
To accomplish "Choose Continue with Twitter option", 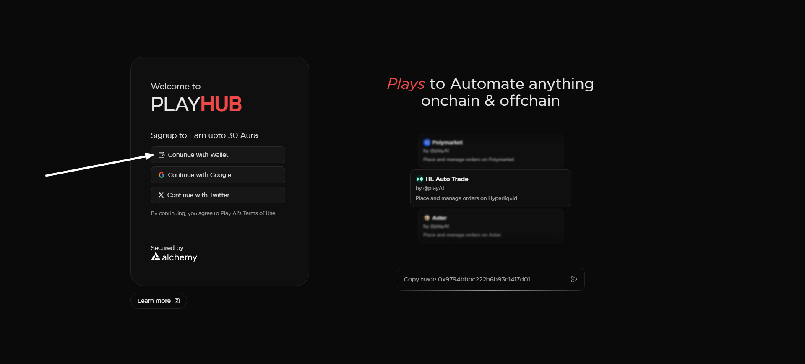I will pos(218,195).
